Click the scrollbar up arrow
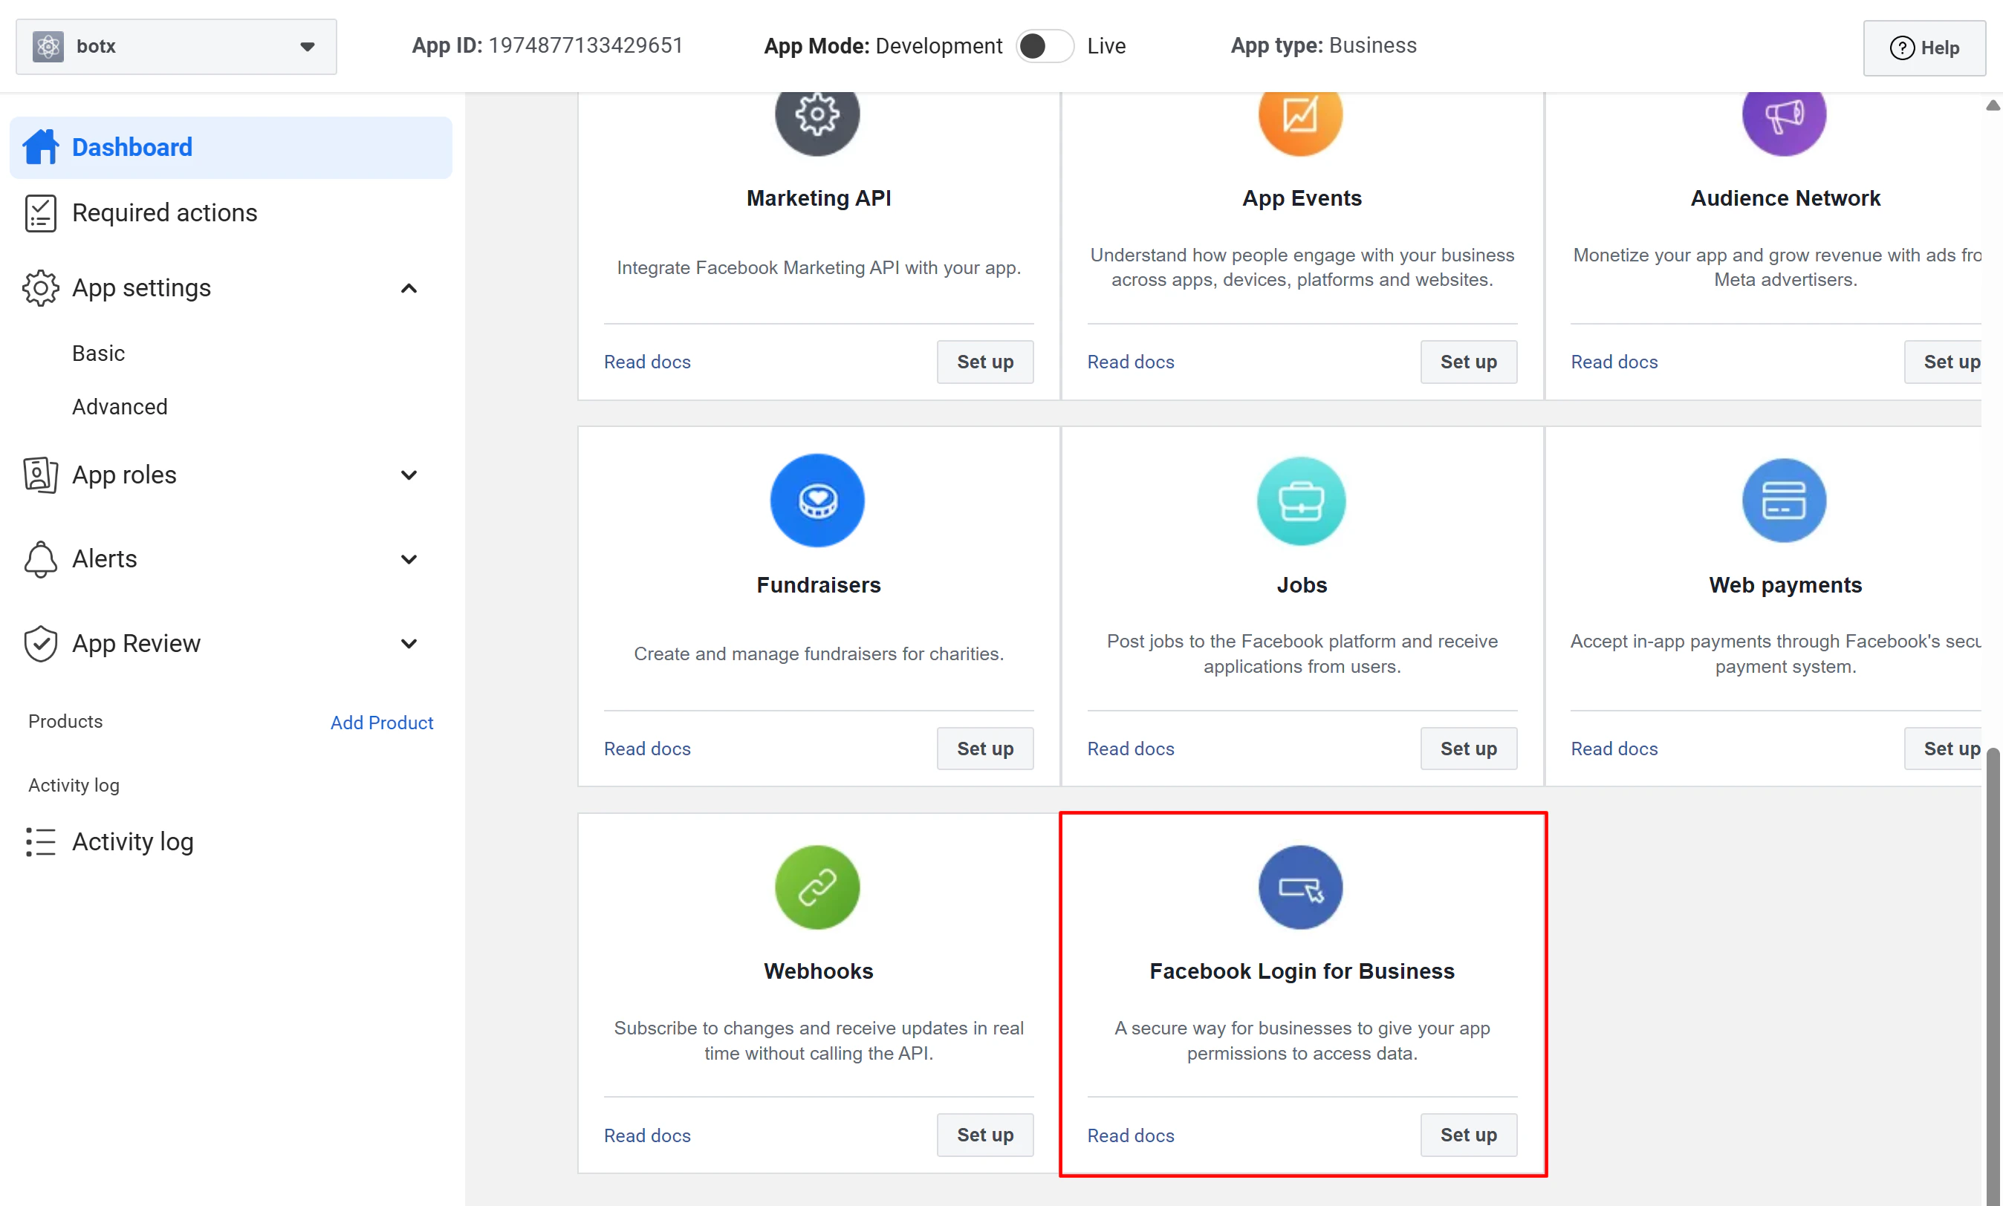 click(x=1993, y=105)
